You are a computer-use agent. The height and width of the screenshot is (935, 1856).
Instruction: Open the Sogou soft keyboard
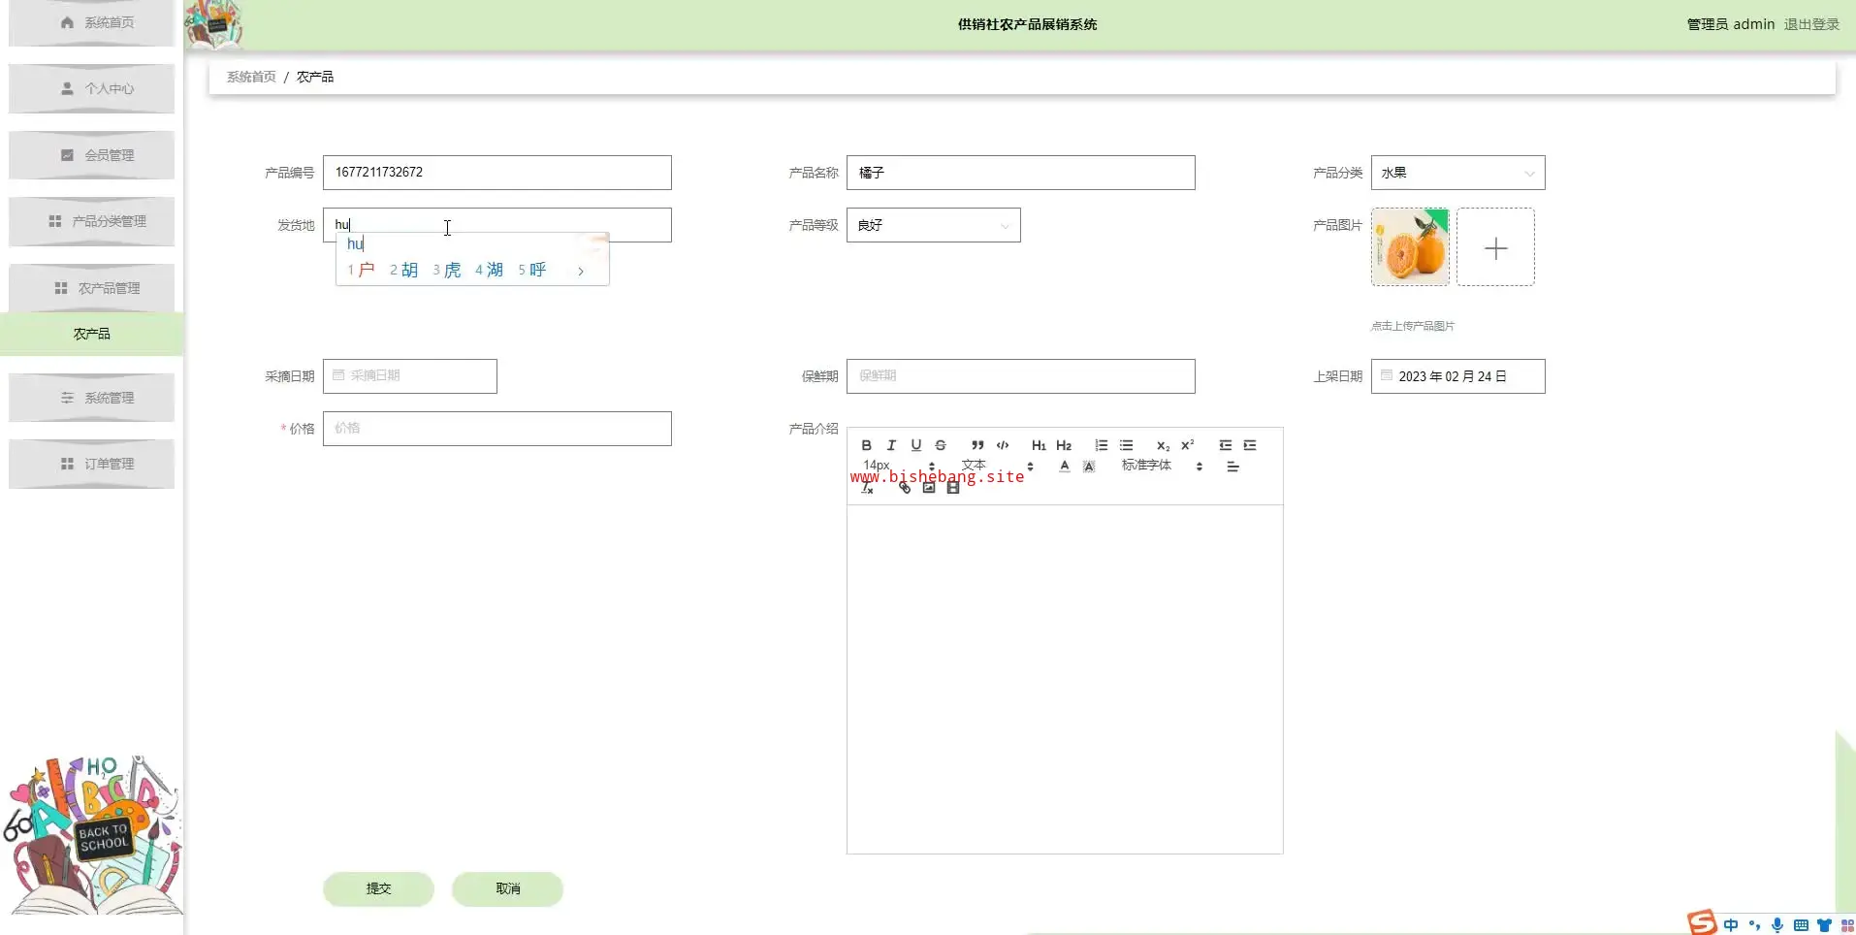pos(1801,924)
